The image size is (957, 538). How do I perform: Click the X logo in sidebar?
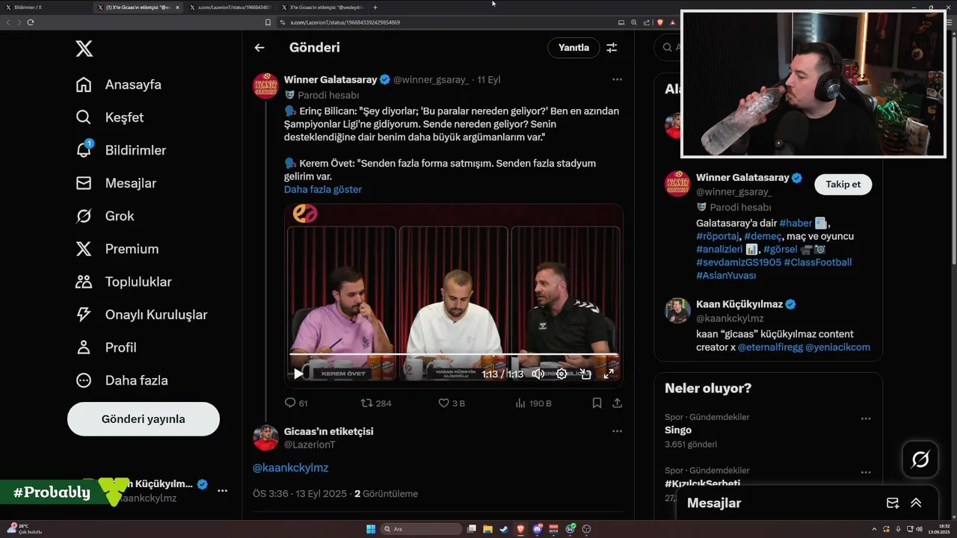84,49
